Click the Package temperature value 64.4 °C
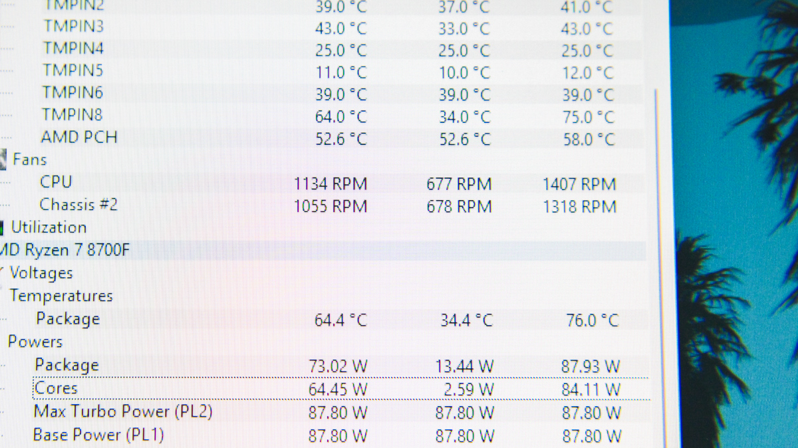 coord(340,320)
